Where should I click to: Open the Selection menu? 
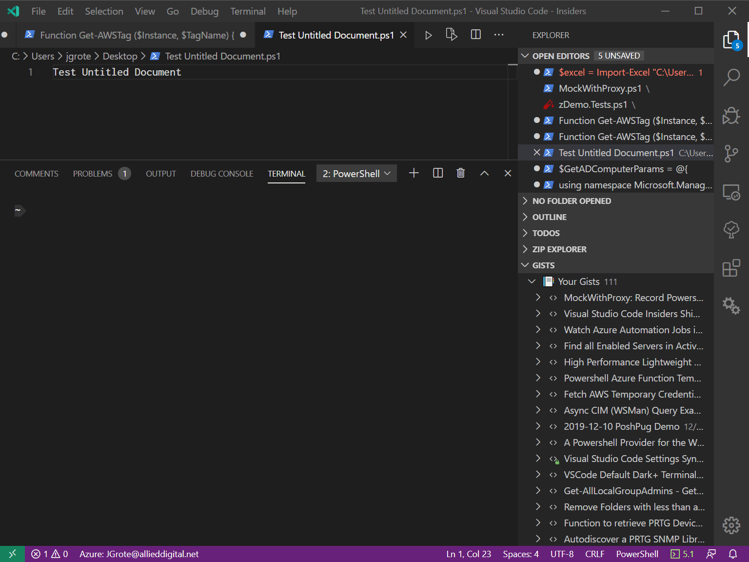pyautogui.click(x=104, y=11)
